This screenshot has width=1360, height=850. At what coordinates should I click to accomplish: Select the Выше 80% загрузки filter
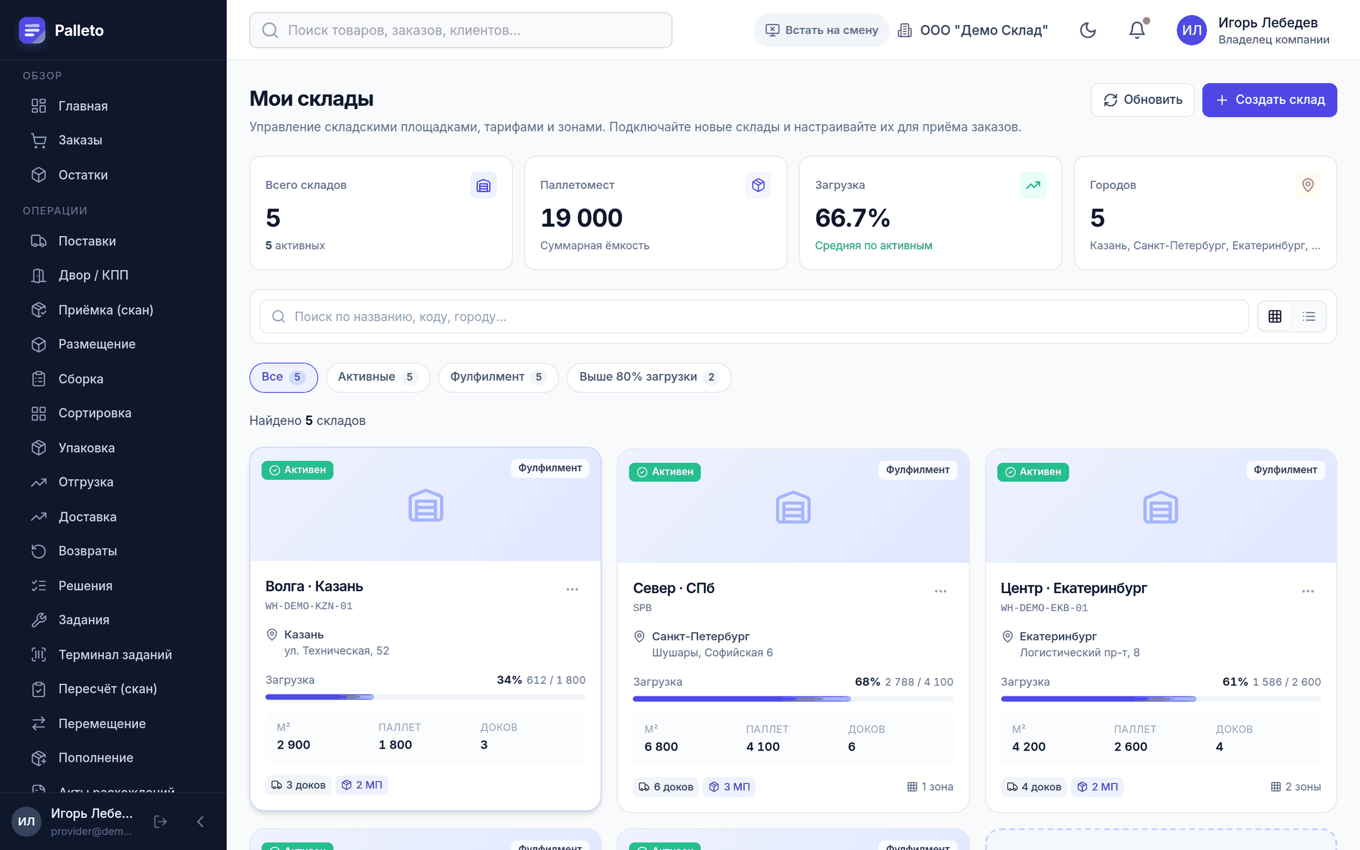pos(649,377)
